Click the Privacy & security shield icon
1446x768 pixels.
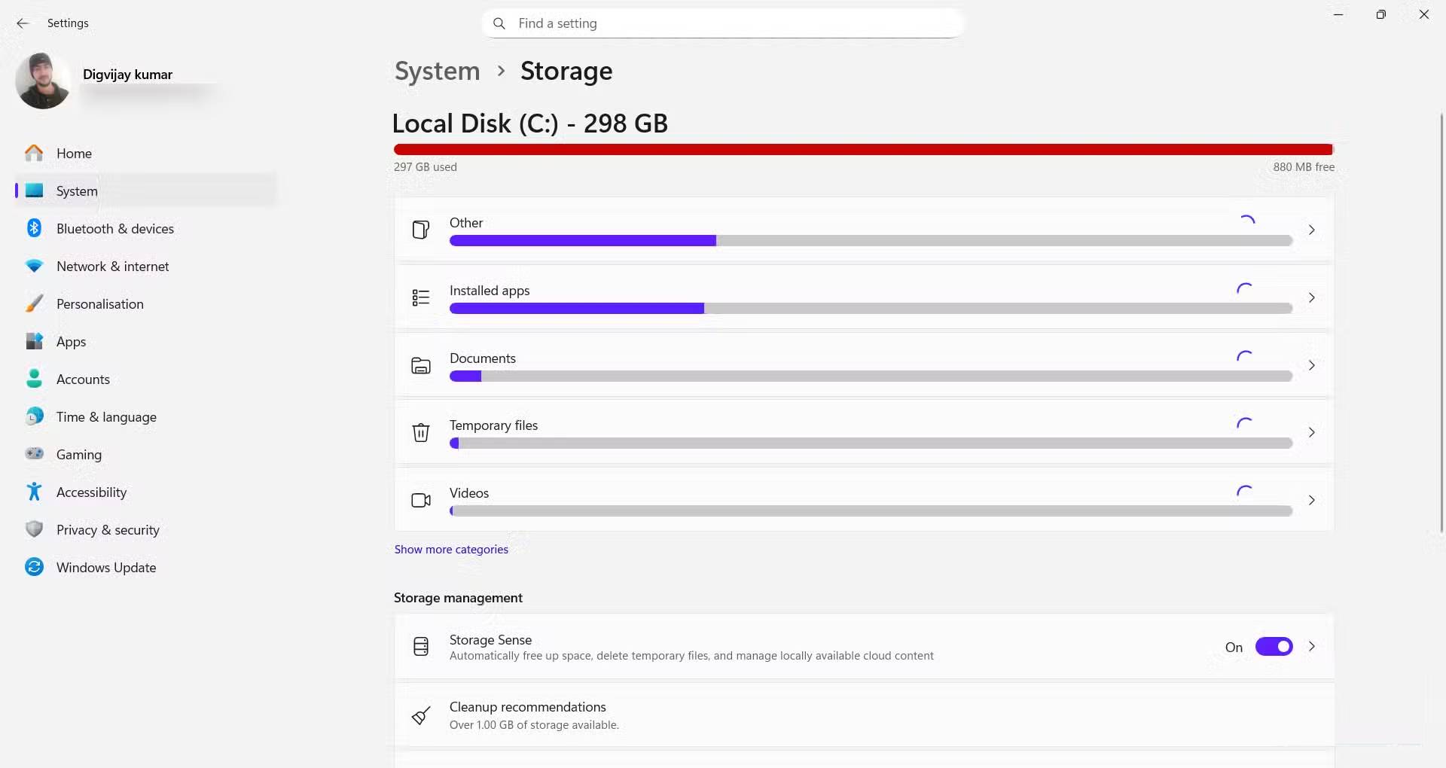click(34, 529)
